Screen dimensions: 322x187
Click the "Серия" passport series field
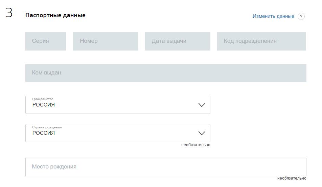(x=46, y=41)
